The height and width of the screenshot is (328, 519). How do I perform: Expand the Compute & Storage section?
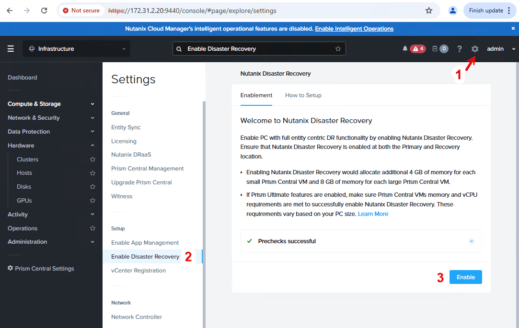[x=51, y=104]
